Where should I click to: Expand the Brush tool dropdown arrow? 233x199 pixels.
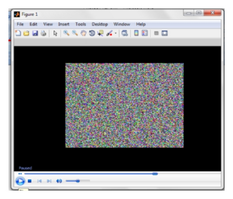(x=116, y=33)
